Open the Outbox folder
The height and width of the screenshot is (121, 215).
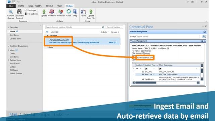coord(13,67)
